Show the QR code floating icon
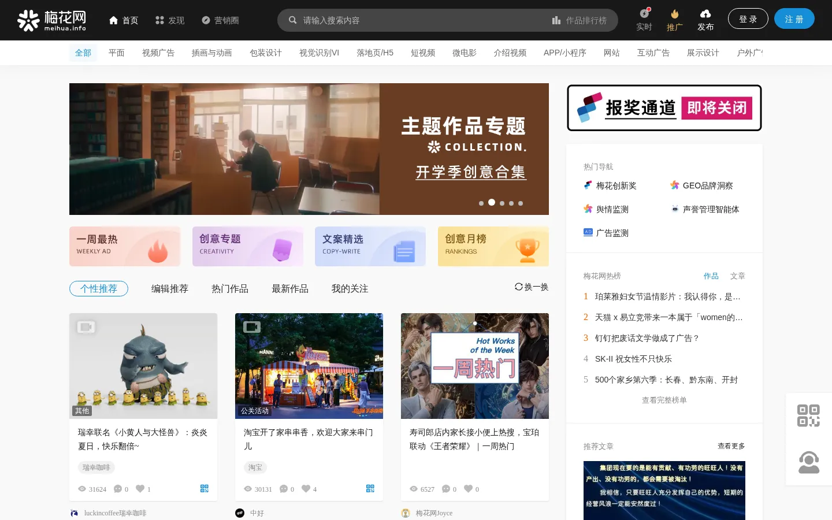Viewport: 832px width, 520px height. point(808,415)
